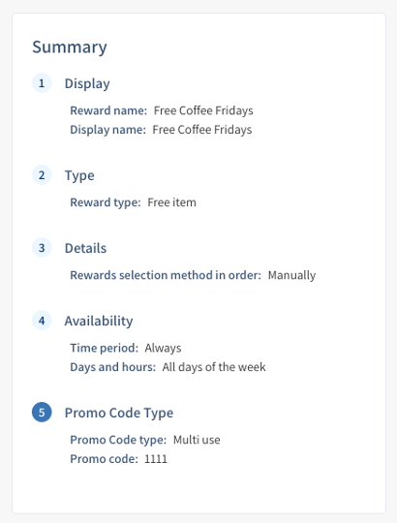Click the Always time period value
The image size is (397, 523).
(163, 349)
